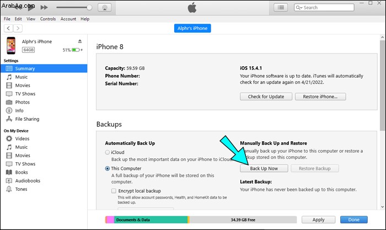Open the Controls menu
The width and height of the screenshot is (386, 230).
(48, 19)
